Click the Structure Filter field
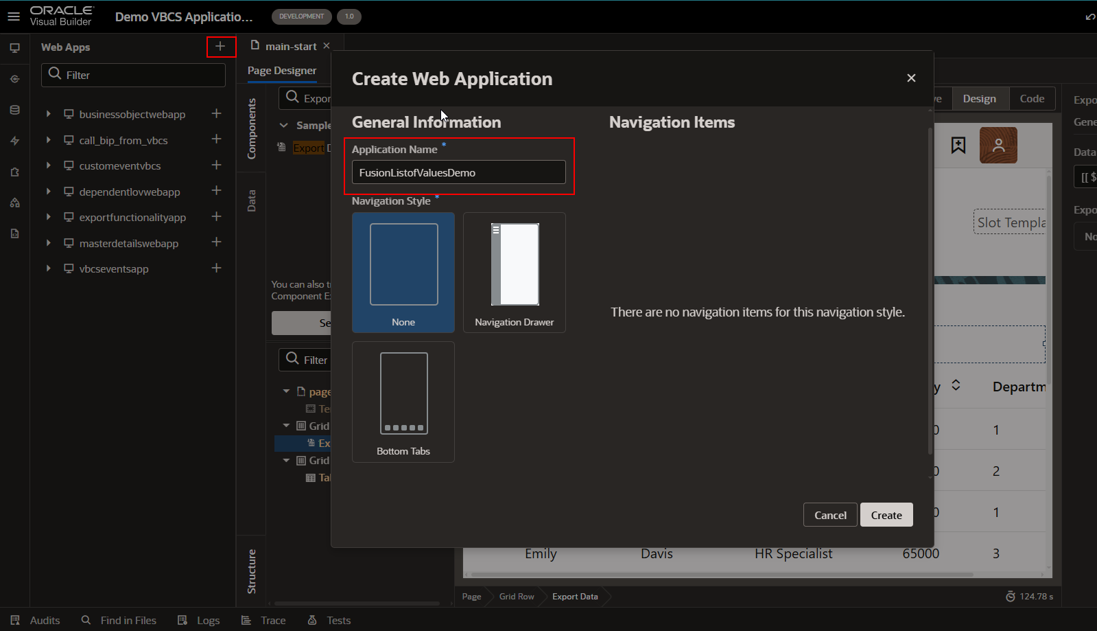The height and width of the screenshot is (631, 1097). tap(305, 360)
